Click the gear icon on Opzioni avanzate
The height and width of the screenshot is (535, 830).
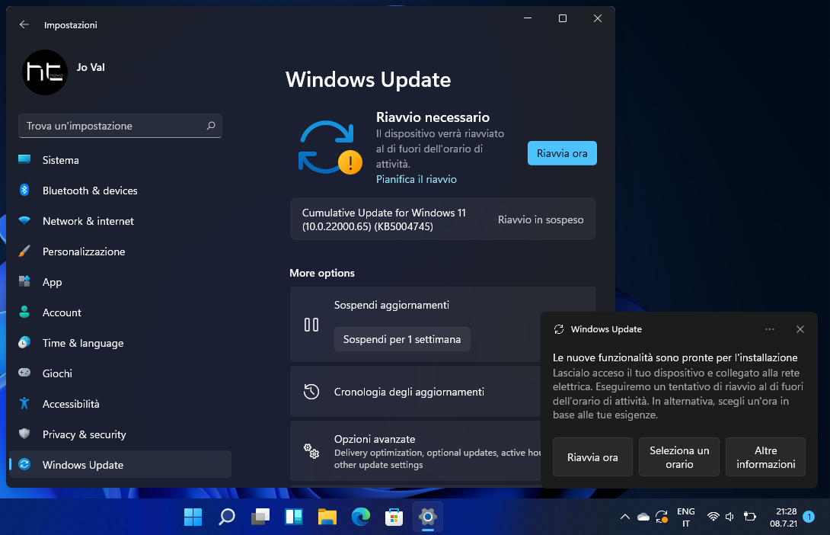(311, 451)
